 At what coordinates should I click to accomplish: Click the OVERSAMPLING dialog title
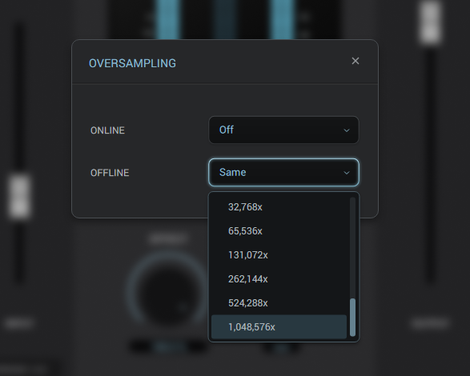click(132, 63)
